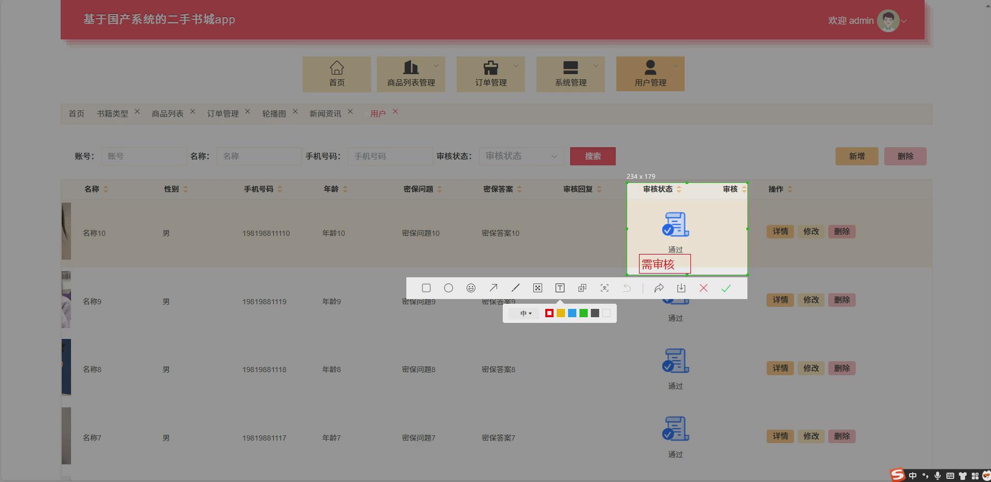The image size is (991, 482).
Task: Click the 搜索 button
Action: pos(592,156)
